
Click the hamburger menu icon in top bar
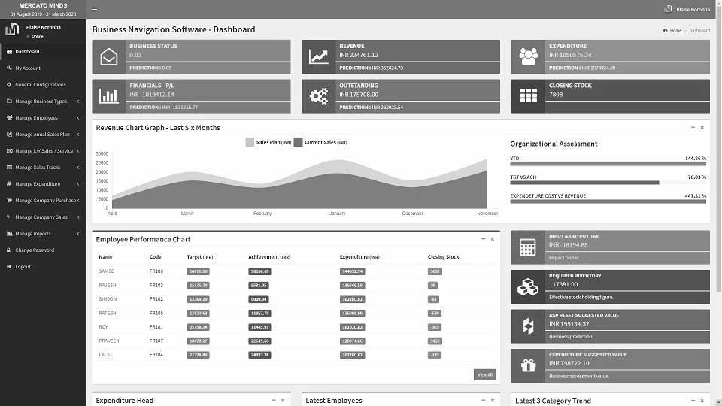pyautogui.click(x=94, y=9)
